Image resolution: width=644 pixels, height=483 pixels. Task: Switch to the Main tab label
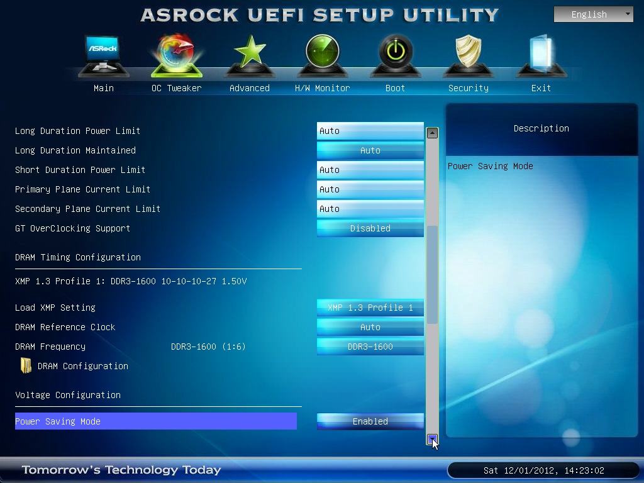tap(104, 88)
